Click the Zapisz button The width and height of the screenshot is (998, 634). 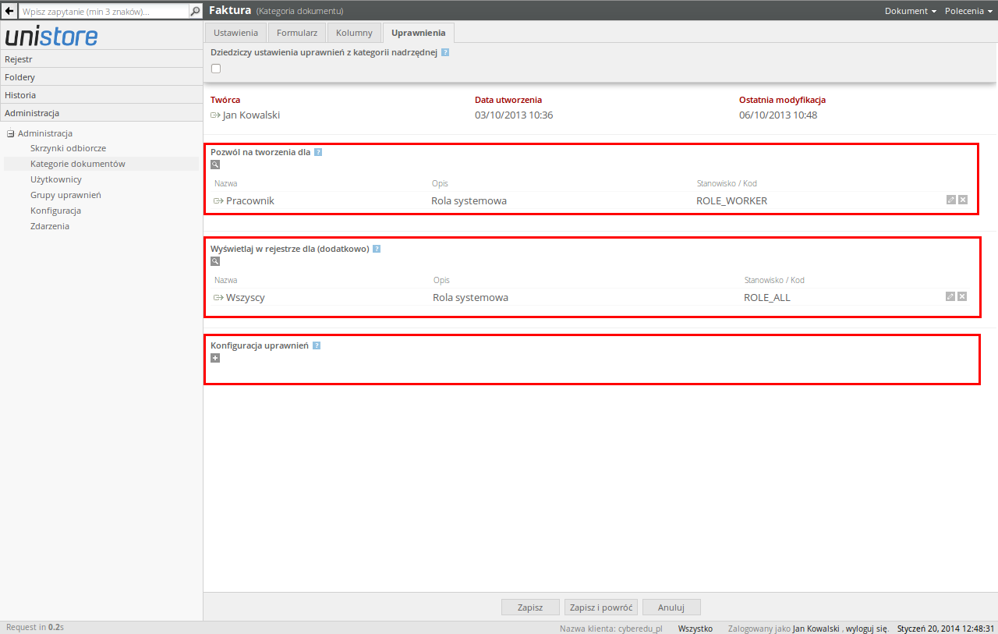pos(530,607)
